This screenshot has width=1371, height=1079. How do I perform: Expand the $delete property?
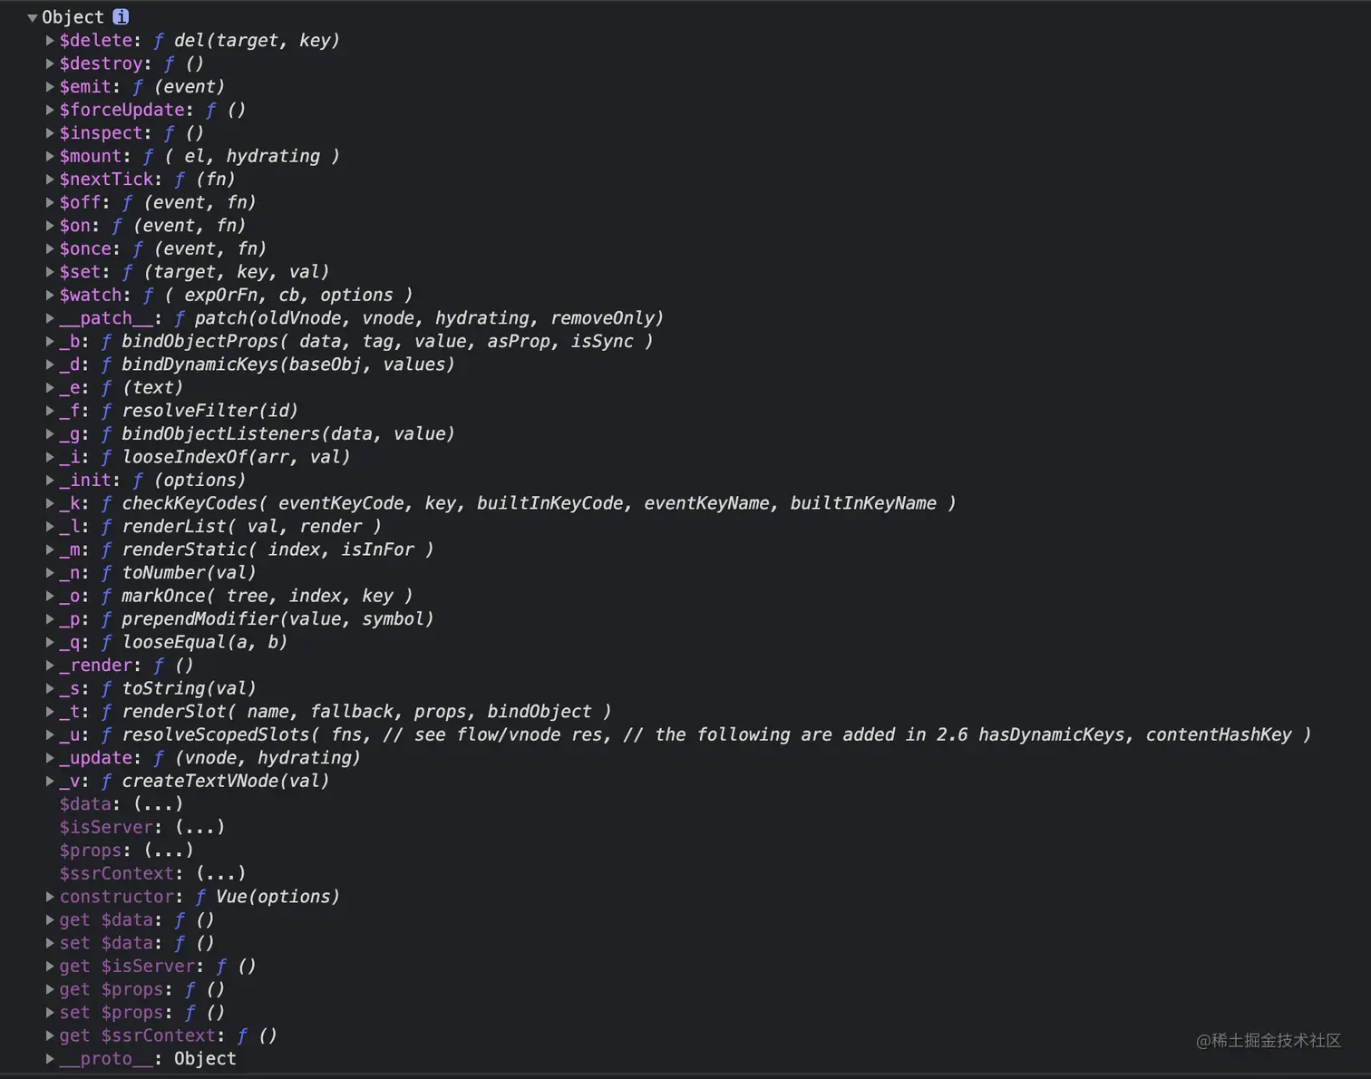tap(50, 40)
